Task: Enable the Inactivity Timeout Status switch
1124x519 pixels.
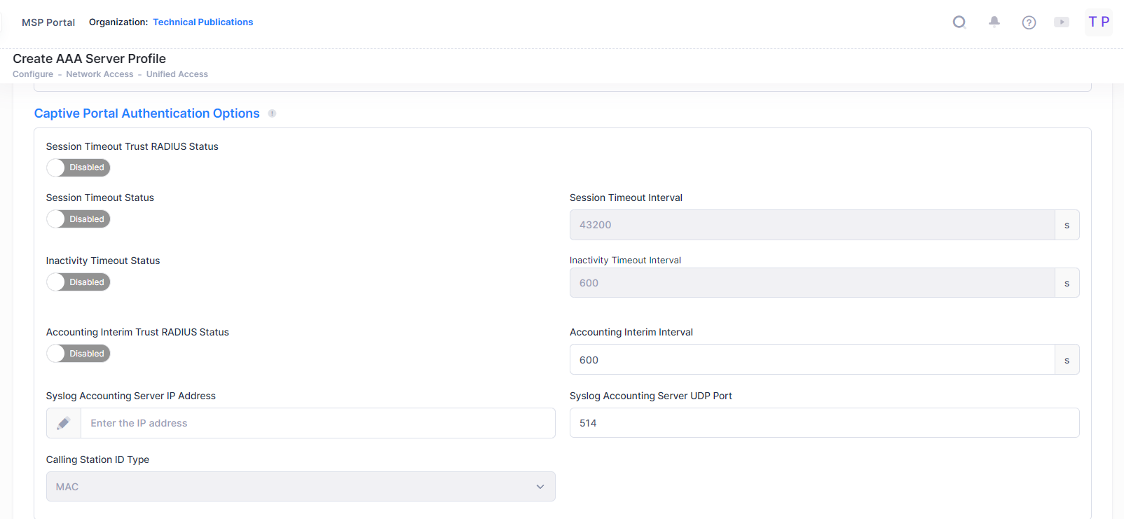Action: pos(78,282)
